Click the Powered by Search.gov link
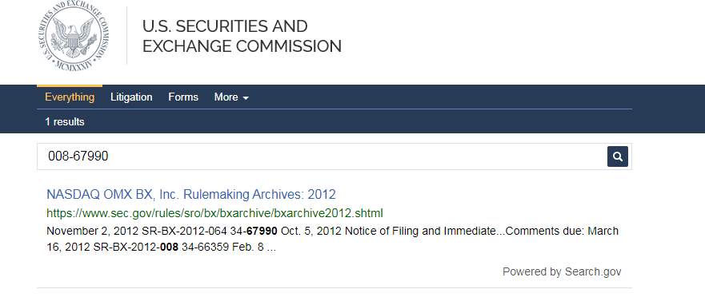The height and width of the screenshot is (301, 705). 562,271
